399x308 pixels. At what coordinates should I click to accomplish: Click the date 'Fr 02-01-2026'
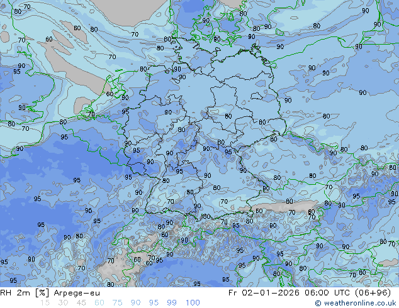[x=264, y=293]
